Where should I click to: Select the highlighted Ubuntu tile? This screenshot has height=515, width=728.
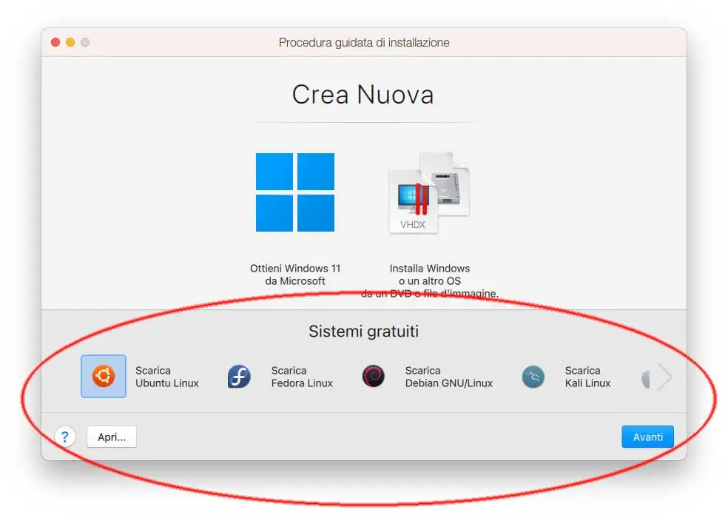click(x=103, y=377)
